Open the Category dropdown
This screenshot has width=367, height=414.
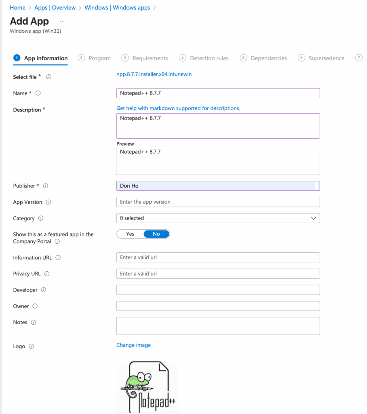pyautogui.click(x=218, y=218)
